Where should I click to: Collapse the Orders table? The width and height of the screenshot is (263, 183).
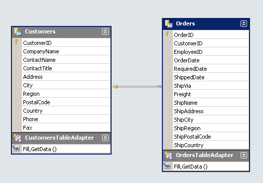pyautogui.click(x=244, y=23)
